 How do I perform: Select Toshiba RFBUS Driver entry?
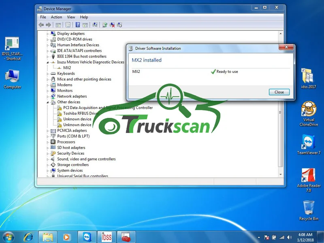[81, 113]
